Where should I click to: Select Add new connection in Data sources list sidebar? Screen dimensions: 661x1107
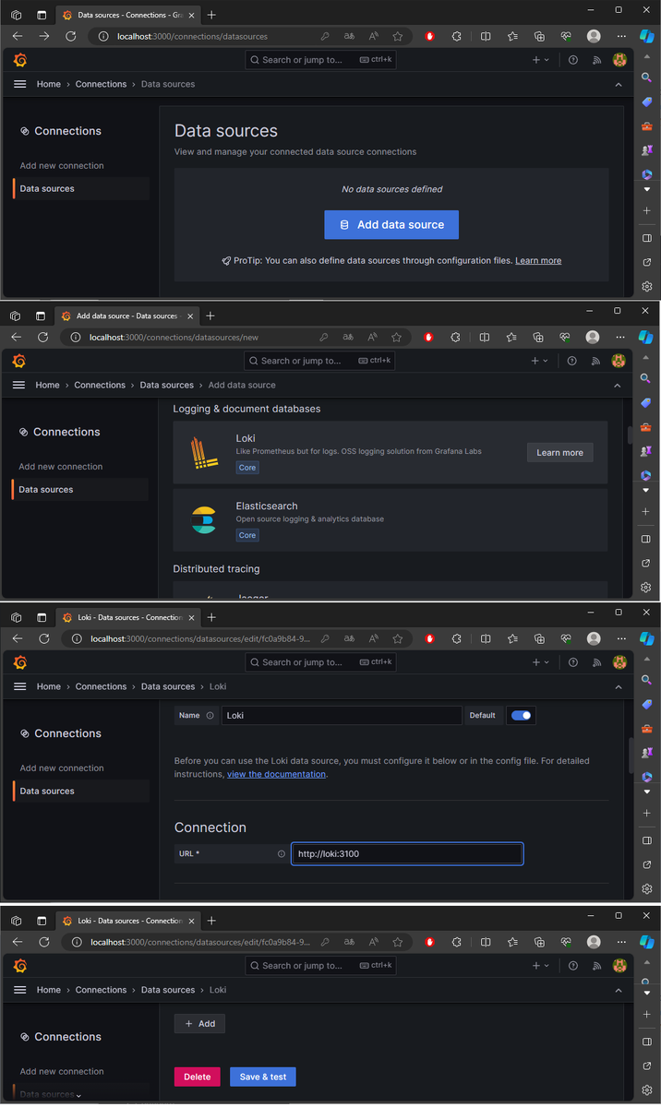(62, 166)
